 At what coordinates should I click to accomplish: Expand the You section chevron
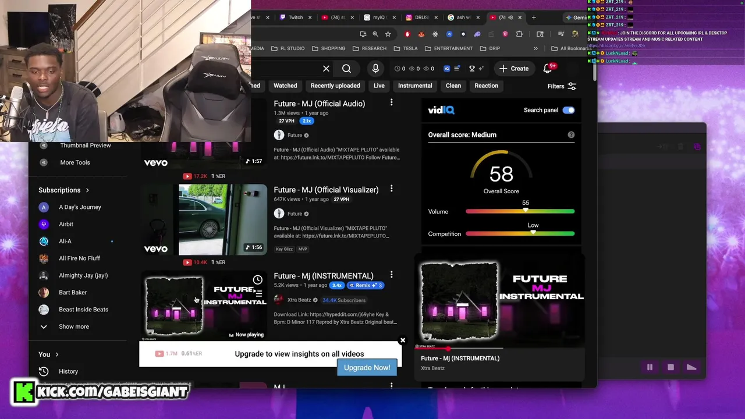pos(57,354)
